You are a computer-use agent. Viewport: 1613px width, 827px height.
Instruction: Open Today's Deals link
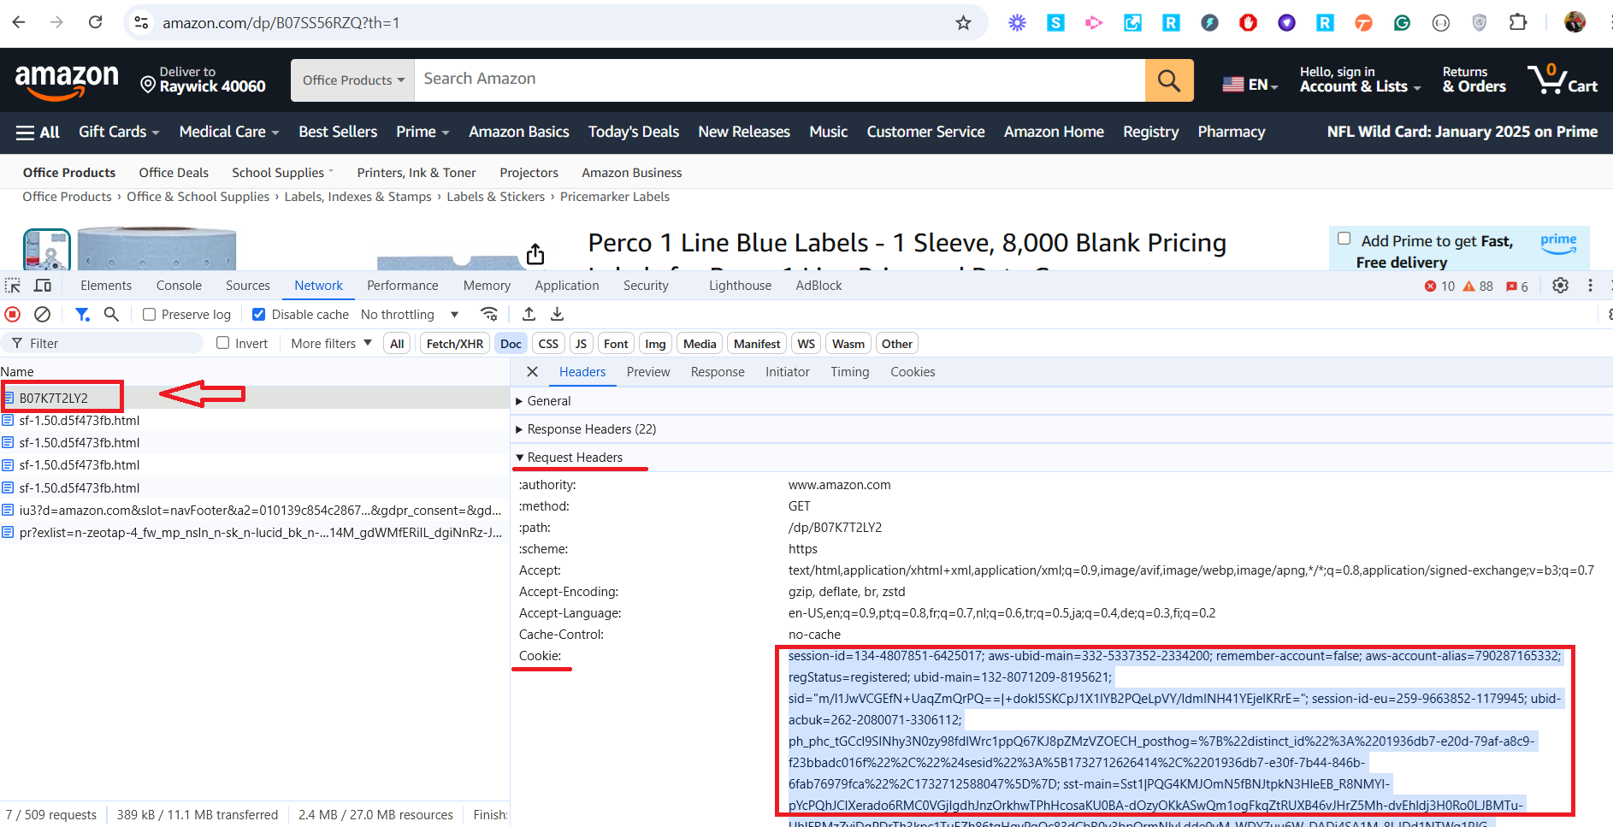(634, 132)
